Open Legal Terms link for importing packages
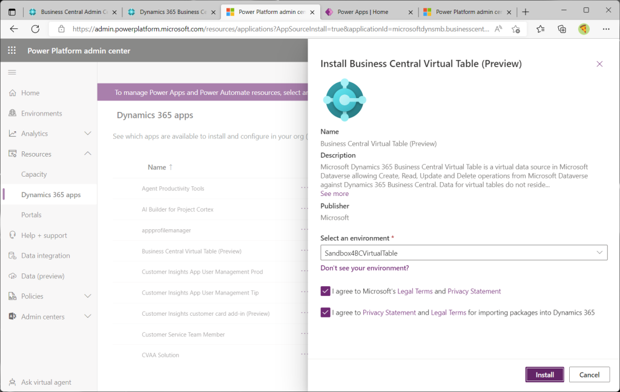Image resolution: width=620 pixels, height=392 pixels. pyautogui.click(x=449, y=313)
